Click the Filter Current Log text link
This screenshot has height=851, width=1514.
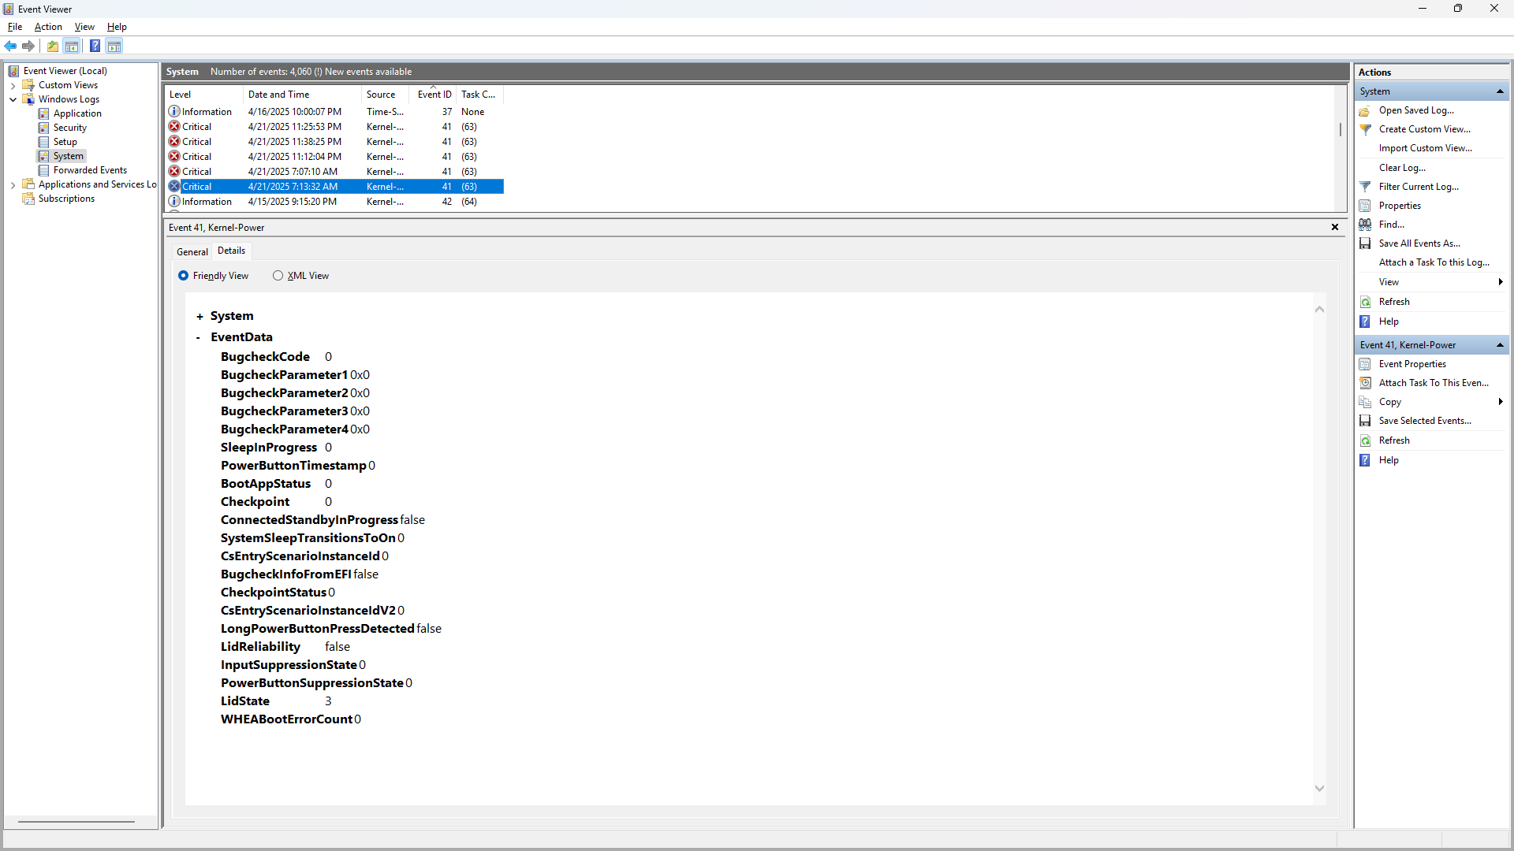pos(1419,187)
